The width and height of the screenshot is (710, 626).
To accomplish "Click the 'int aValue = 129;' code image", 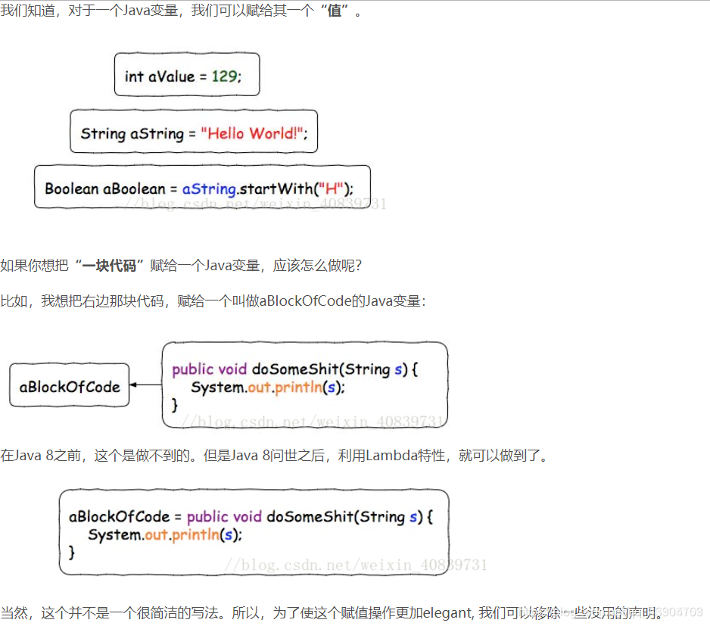I will pos(186,74).
